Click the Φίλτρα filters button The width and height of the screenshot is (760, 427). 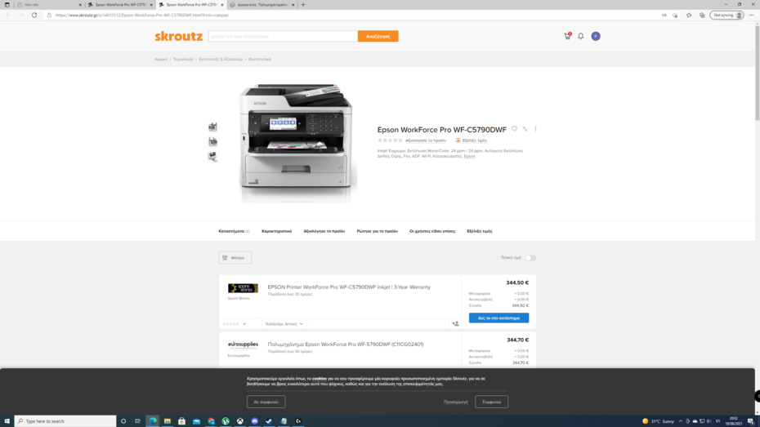235,258
